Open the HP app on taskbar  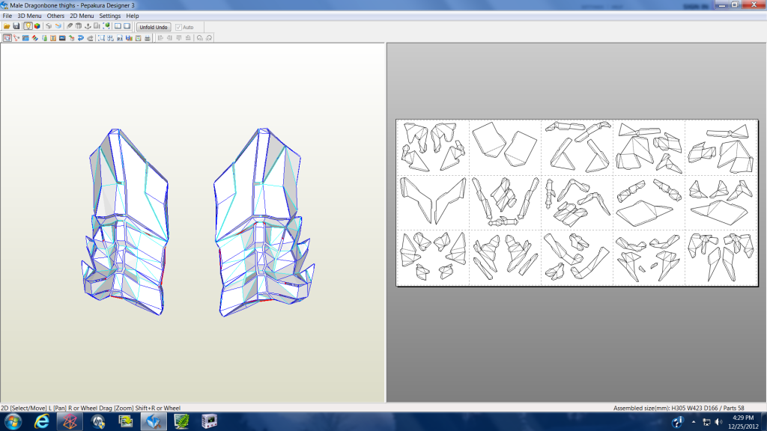click(x=98, y=421)
